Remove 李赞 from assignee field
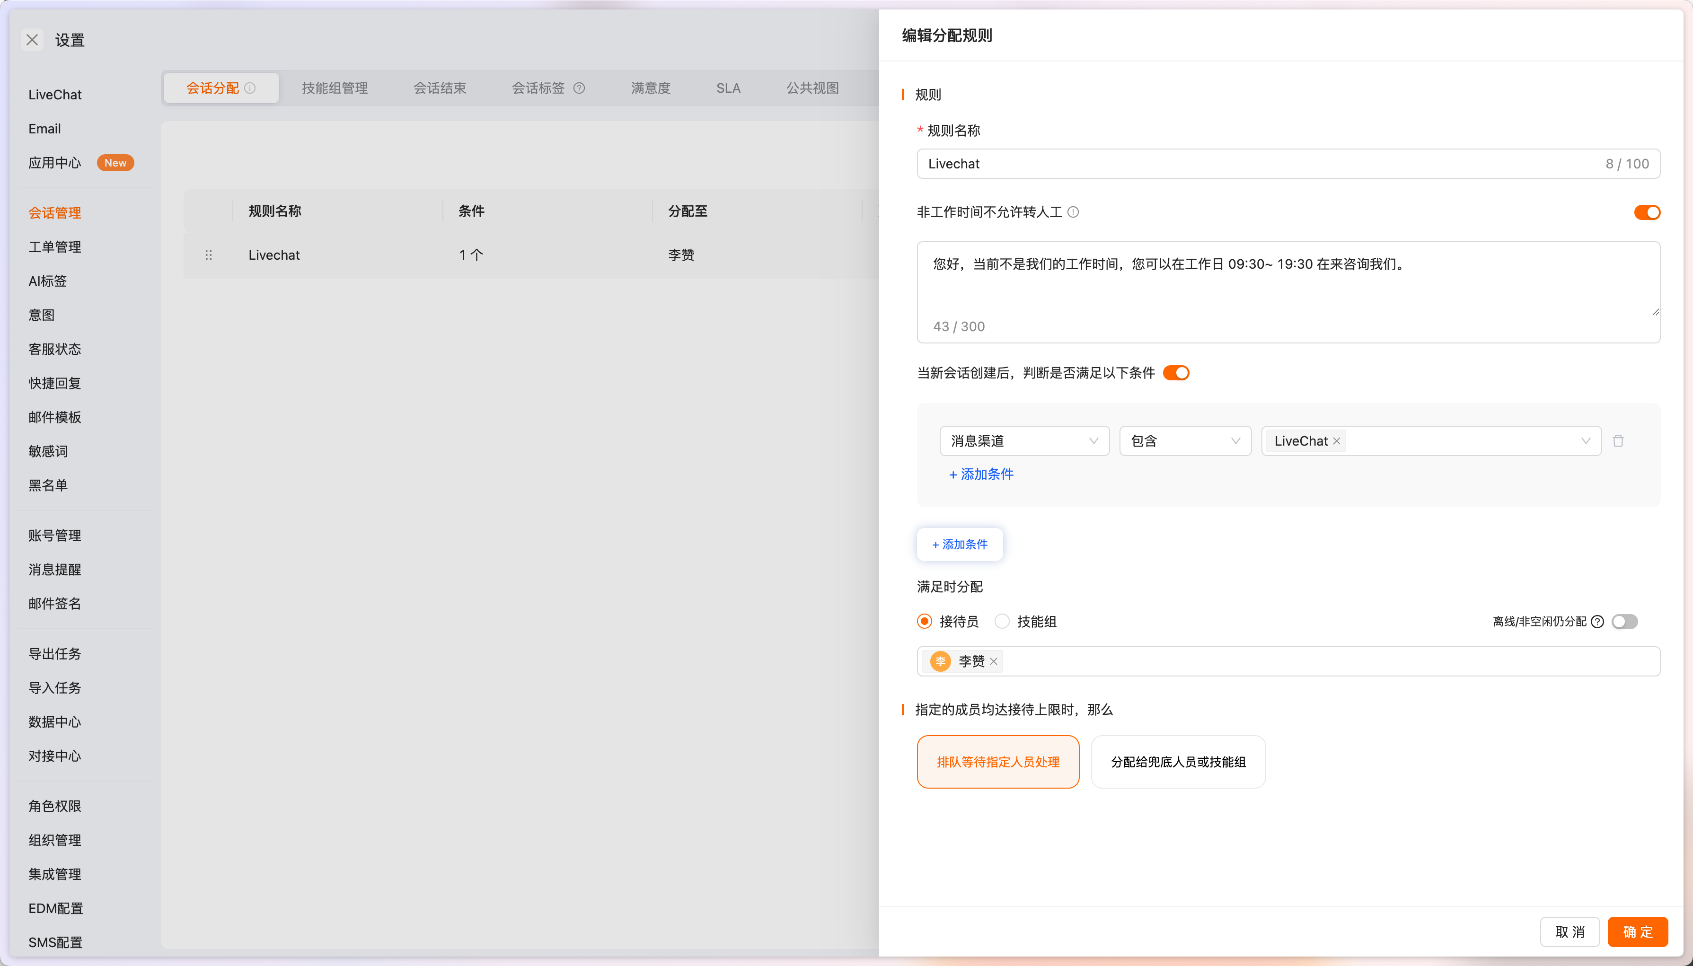 click(x=994, y=661)
